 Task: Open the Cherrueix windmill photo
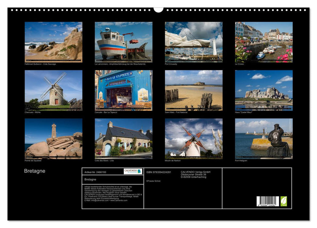click(x=53, y=91)
